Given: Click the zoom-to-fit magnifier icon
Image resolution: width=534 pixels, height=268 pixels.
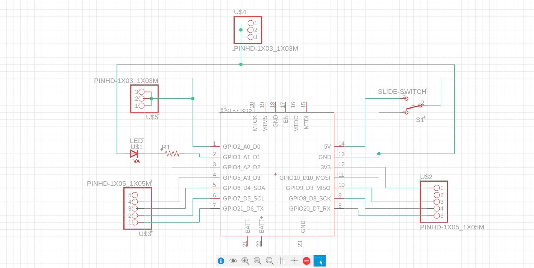Looking at the screenshot, I should click(x=270, y=260).
